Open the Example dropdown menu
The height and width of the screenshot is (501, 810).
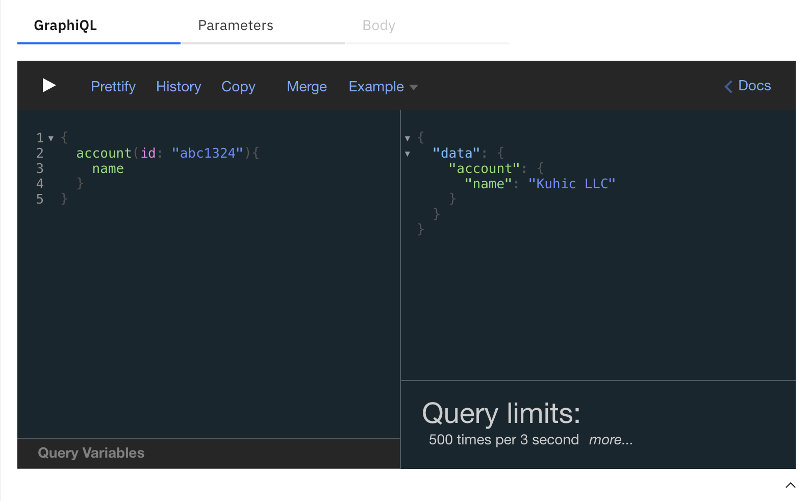383,87
